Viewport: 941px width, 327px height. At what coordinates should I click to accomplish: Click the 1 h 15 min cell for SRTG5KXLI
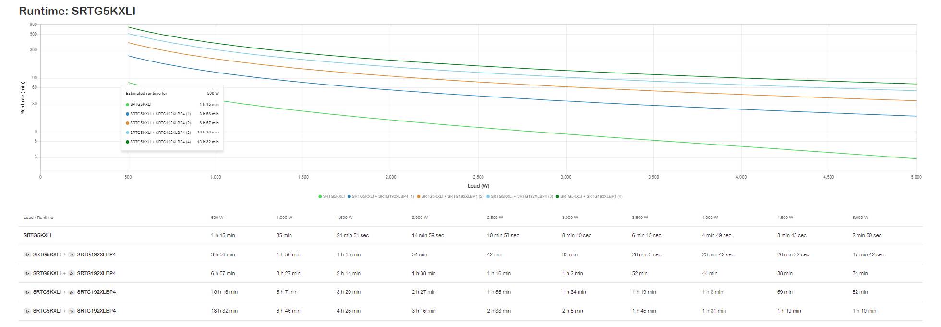pyautogui.click(x=223, y=235)
